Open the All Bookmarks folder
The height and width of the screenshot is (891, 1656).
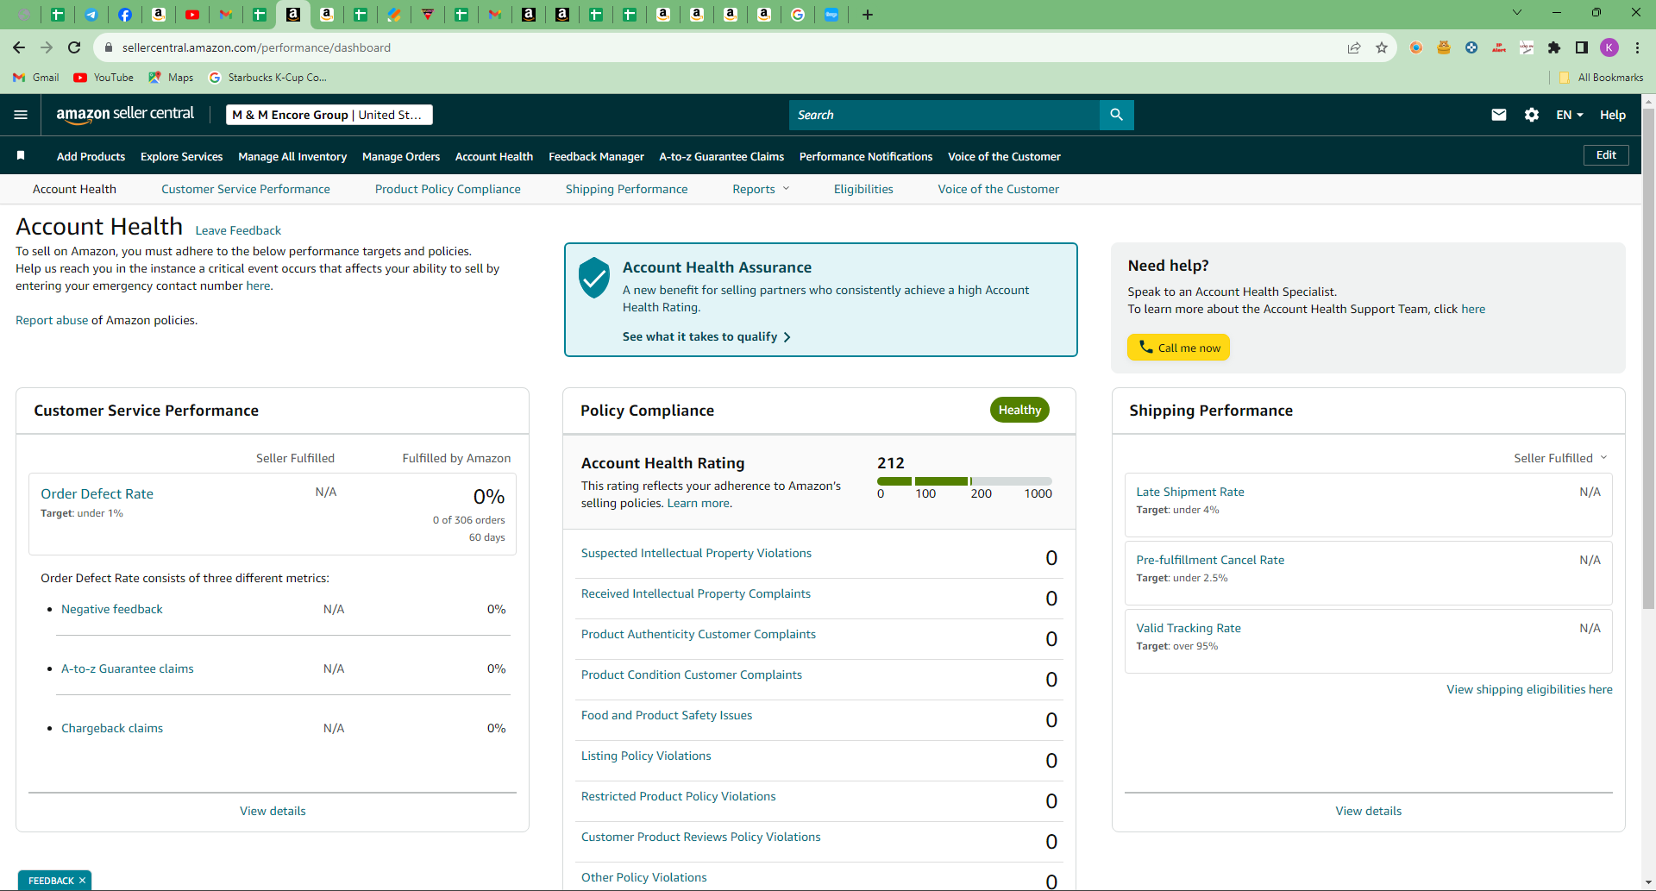(1601, 78)
